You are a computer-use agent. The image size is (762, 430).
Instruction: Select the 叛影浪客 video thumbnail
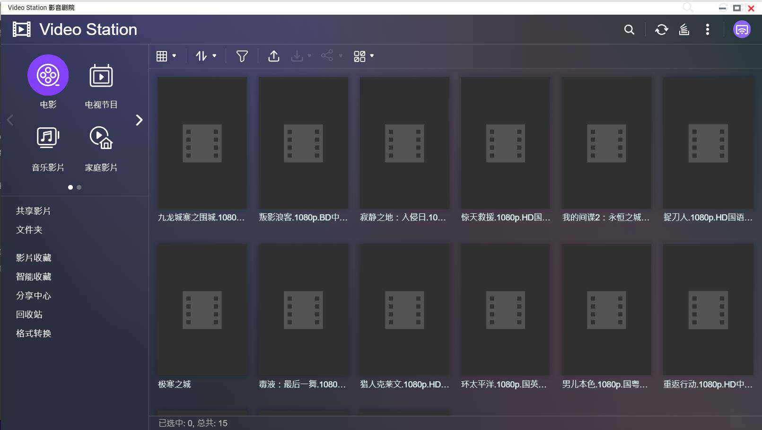coord(303,143)
